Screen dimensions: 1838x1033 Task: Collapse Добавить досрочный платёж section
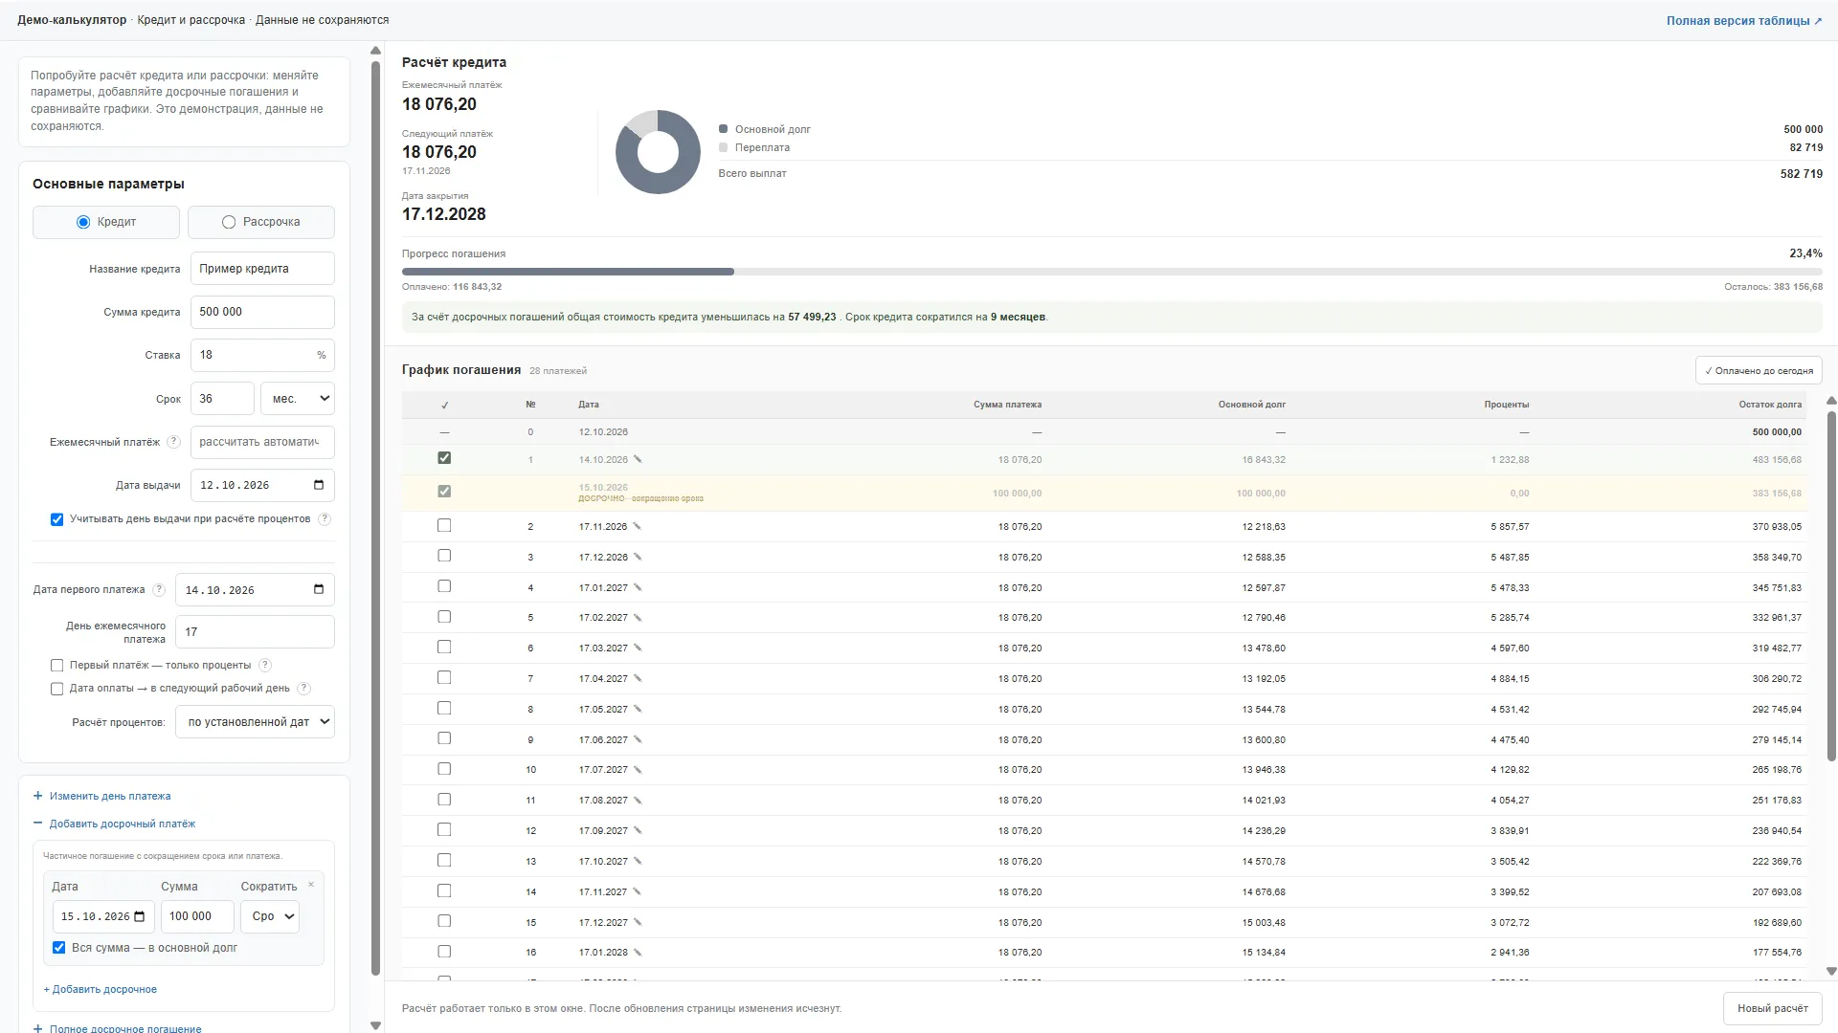(x=114, y=824)
